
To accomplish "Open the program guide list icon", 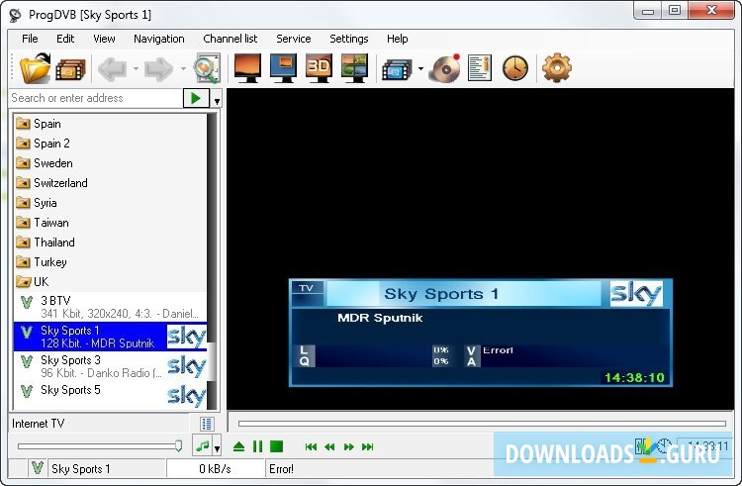I will (x=480, y=68).
